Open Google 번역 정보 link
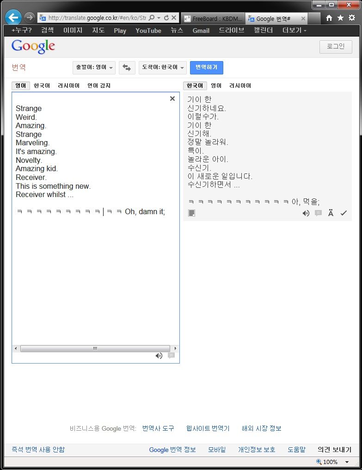This screenshot has width=362, height=470. [x=172, y=450]
